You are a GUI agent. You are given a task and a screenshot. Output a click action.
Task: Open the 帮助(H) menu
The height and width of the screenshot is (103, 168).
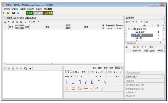coord(39,9)
